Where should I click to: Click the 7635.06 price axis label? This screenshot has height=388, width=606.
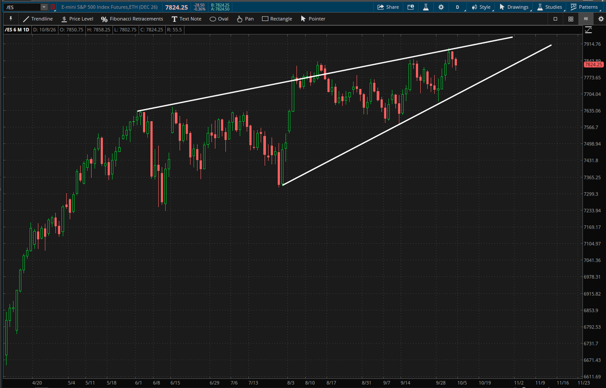[x=592, y=111]
